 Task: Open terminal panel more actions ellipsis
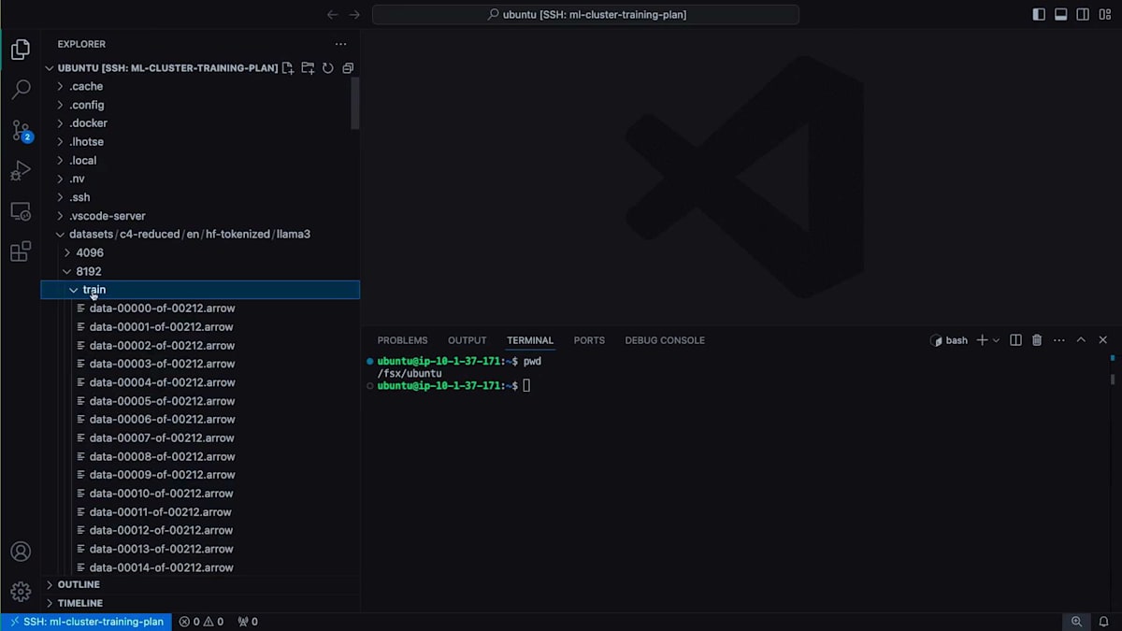(1058, 340)
